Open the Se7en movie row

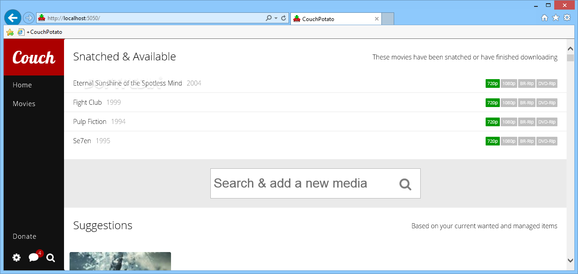315,141
